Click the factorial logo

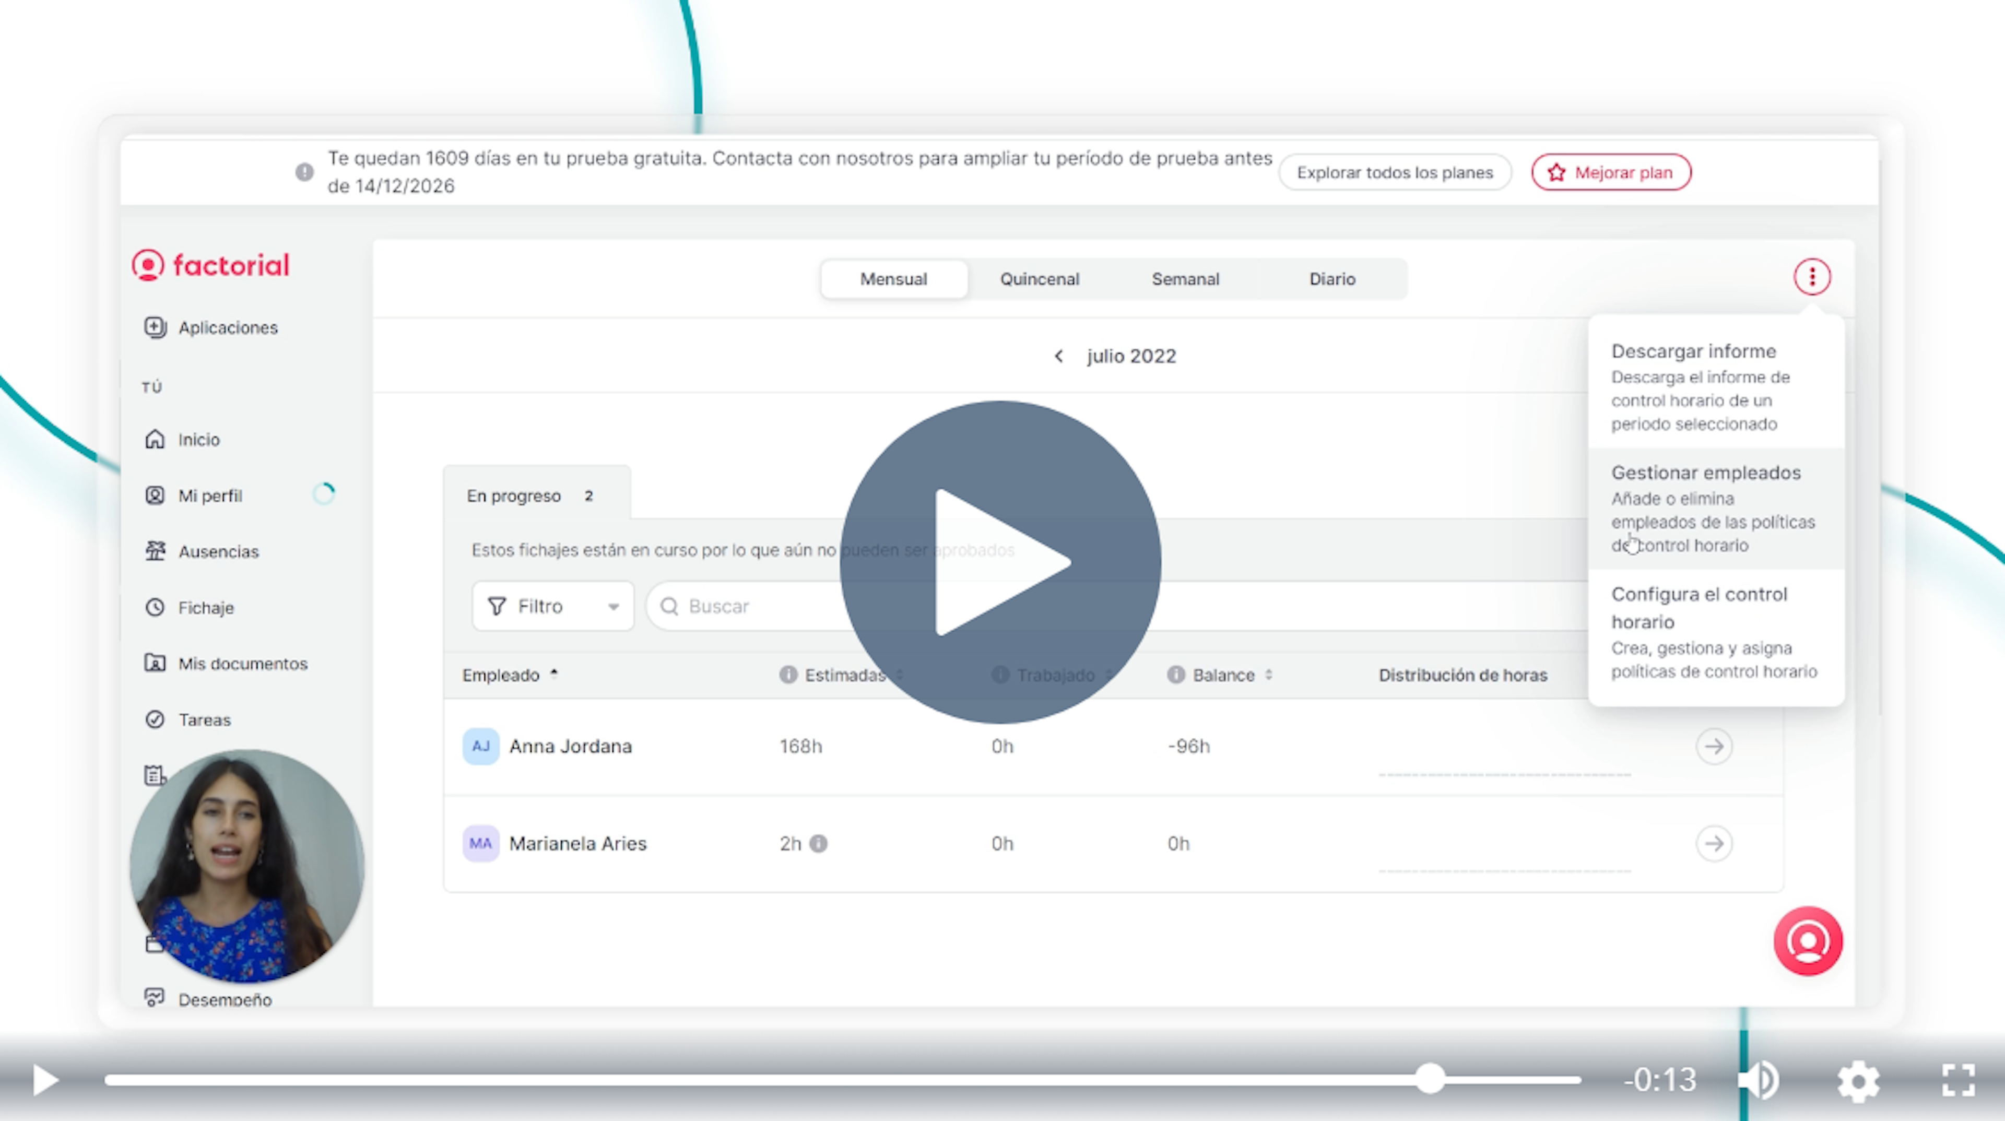point(210,265)
